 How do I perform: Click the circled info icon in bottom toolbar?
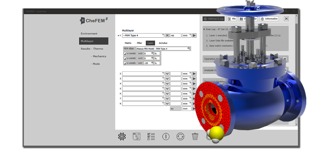pyautogui.click(x=166, y=137)
